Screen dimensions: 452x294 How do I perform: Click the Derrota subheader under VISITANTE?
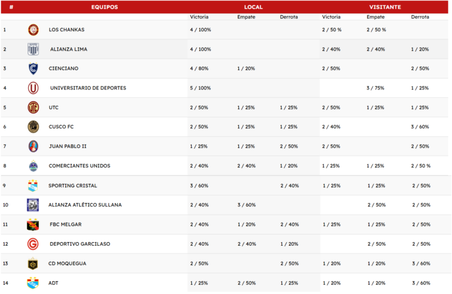pyautogui.click(x=420, y=17)
